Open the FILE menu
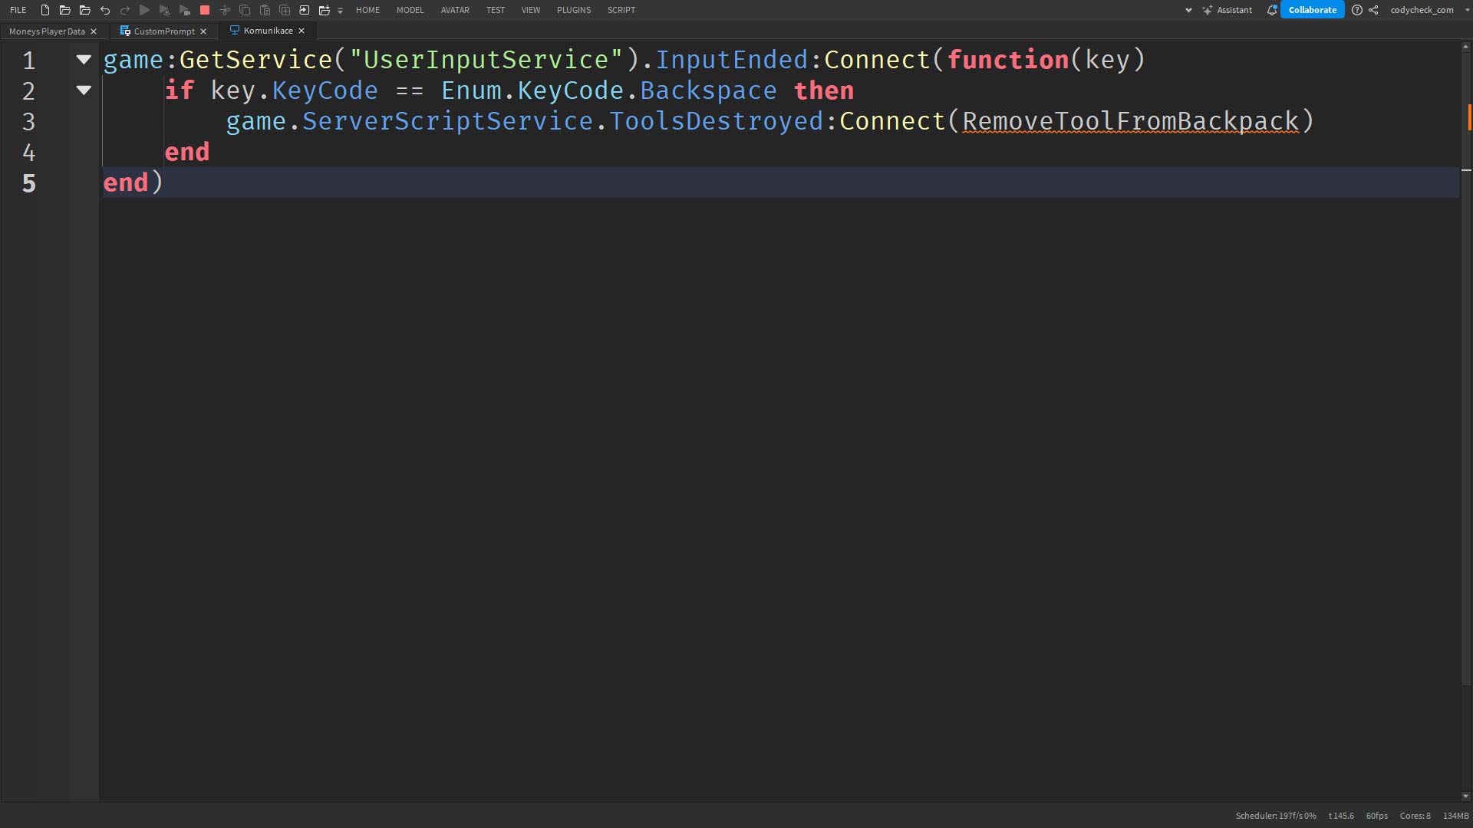1473x828 pixels. pos(18,10)
